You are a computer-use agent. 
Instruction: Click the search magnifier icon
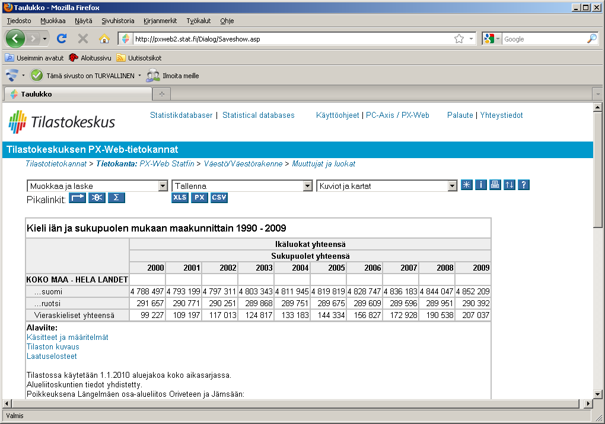coord(592,38)
